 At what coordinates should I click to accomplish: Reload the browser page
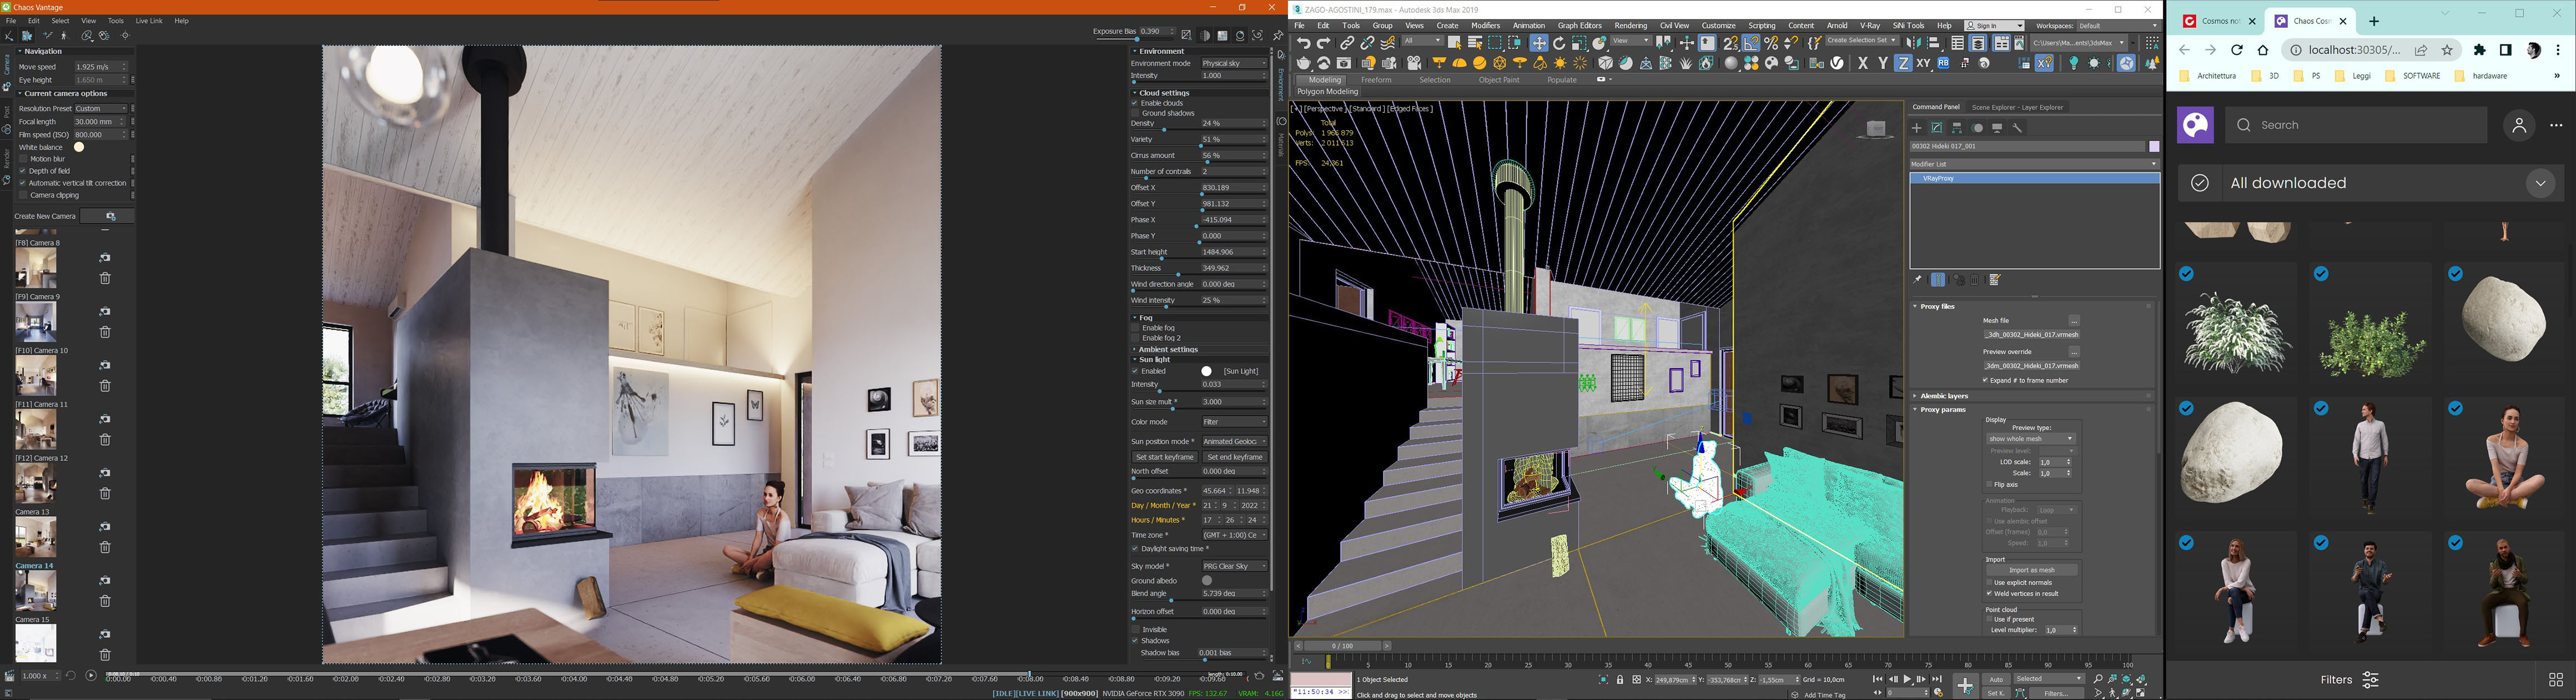2237,50
